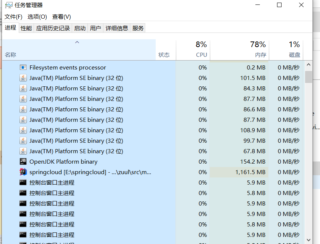Open the 文件(F) menu
320x244 pixels.
[x=13, y=17]
